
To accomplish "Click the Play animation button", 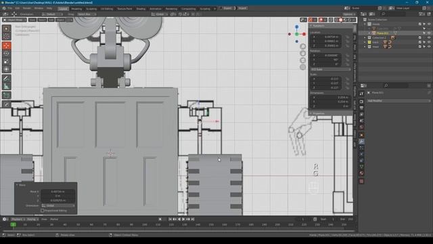I will (183, 219).
